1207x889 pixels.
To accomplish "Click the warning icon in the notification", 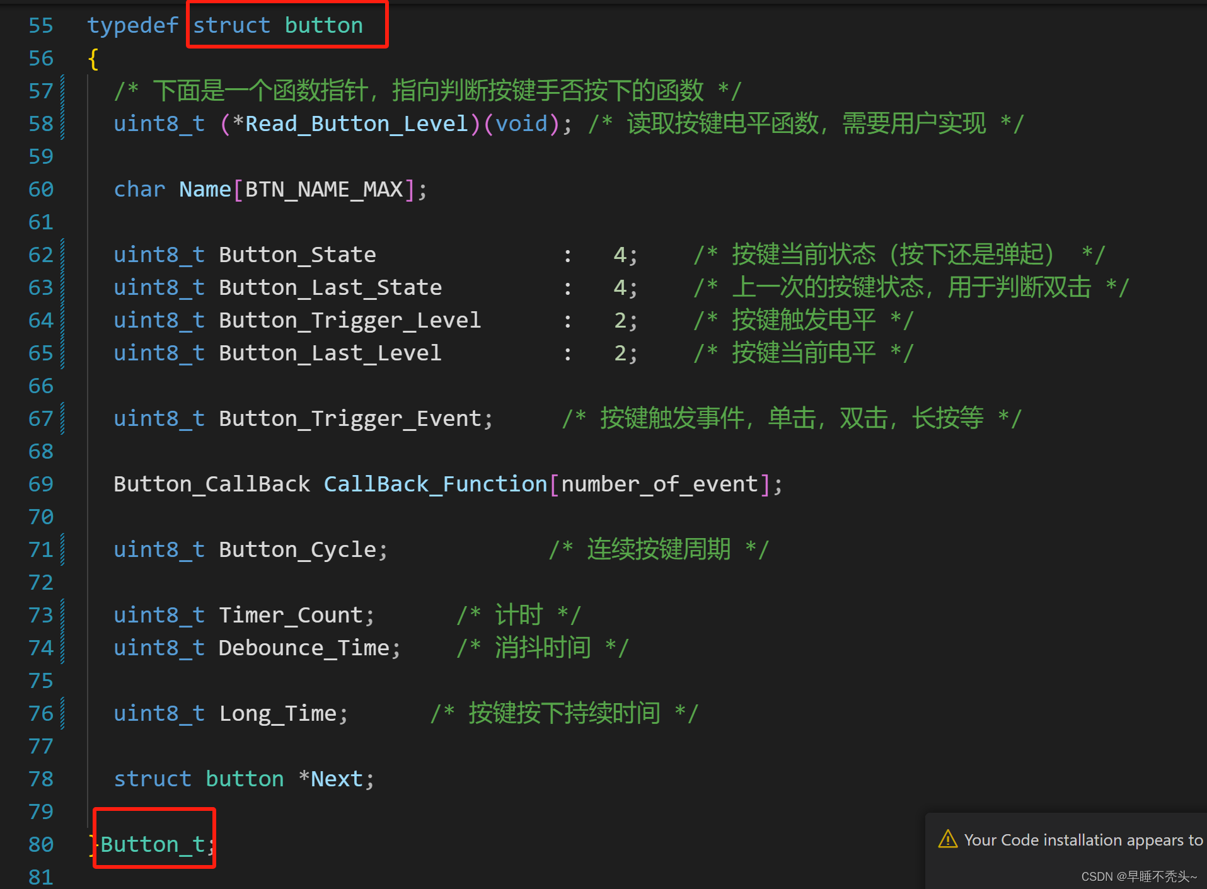I will point(947,839).
